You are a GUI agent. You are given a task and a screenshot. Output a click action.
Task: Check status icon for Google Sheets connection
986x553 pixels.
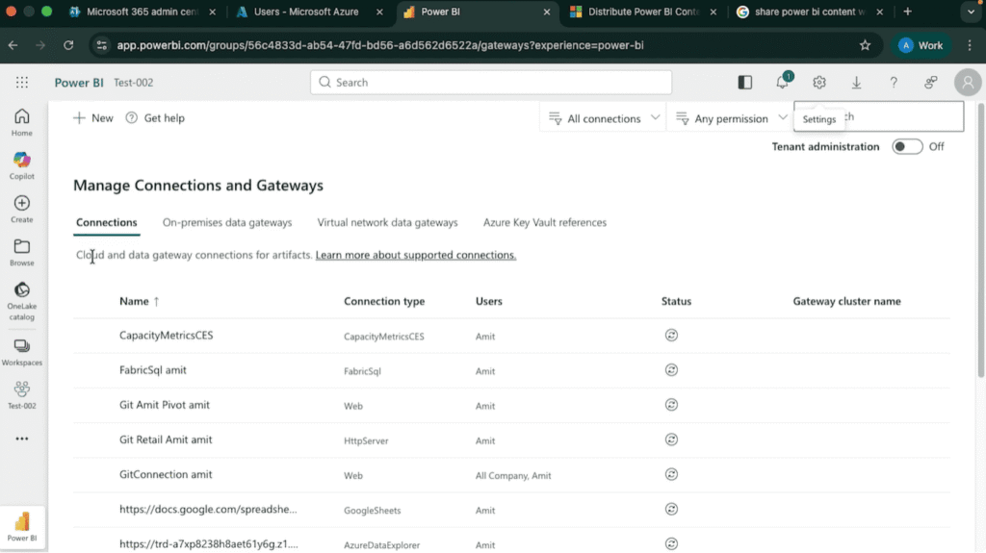671,509
